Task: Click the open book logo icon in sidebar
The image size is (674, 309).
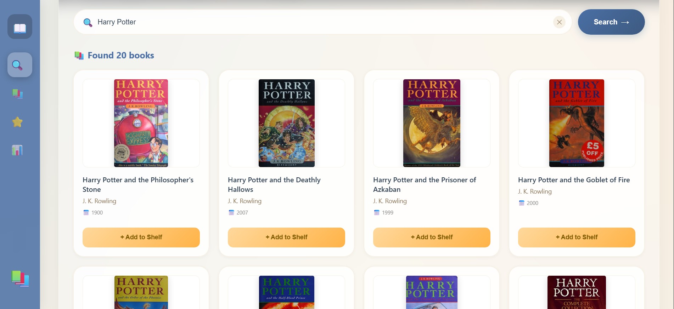Action: (x=20, y=27)
